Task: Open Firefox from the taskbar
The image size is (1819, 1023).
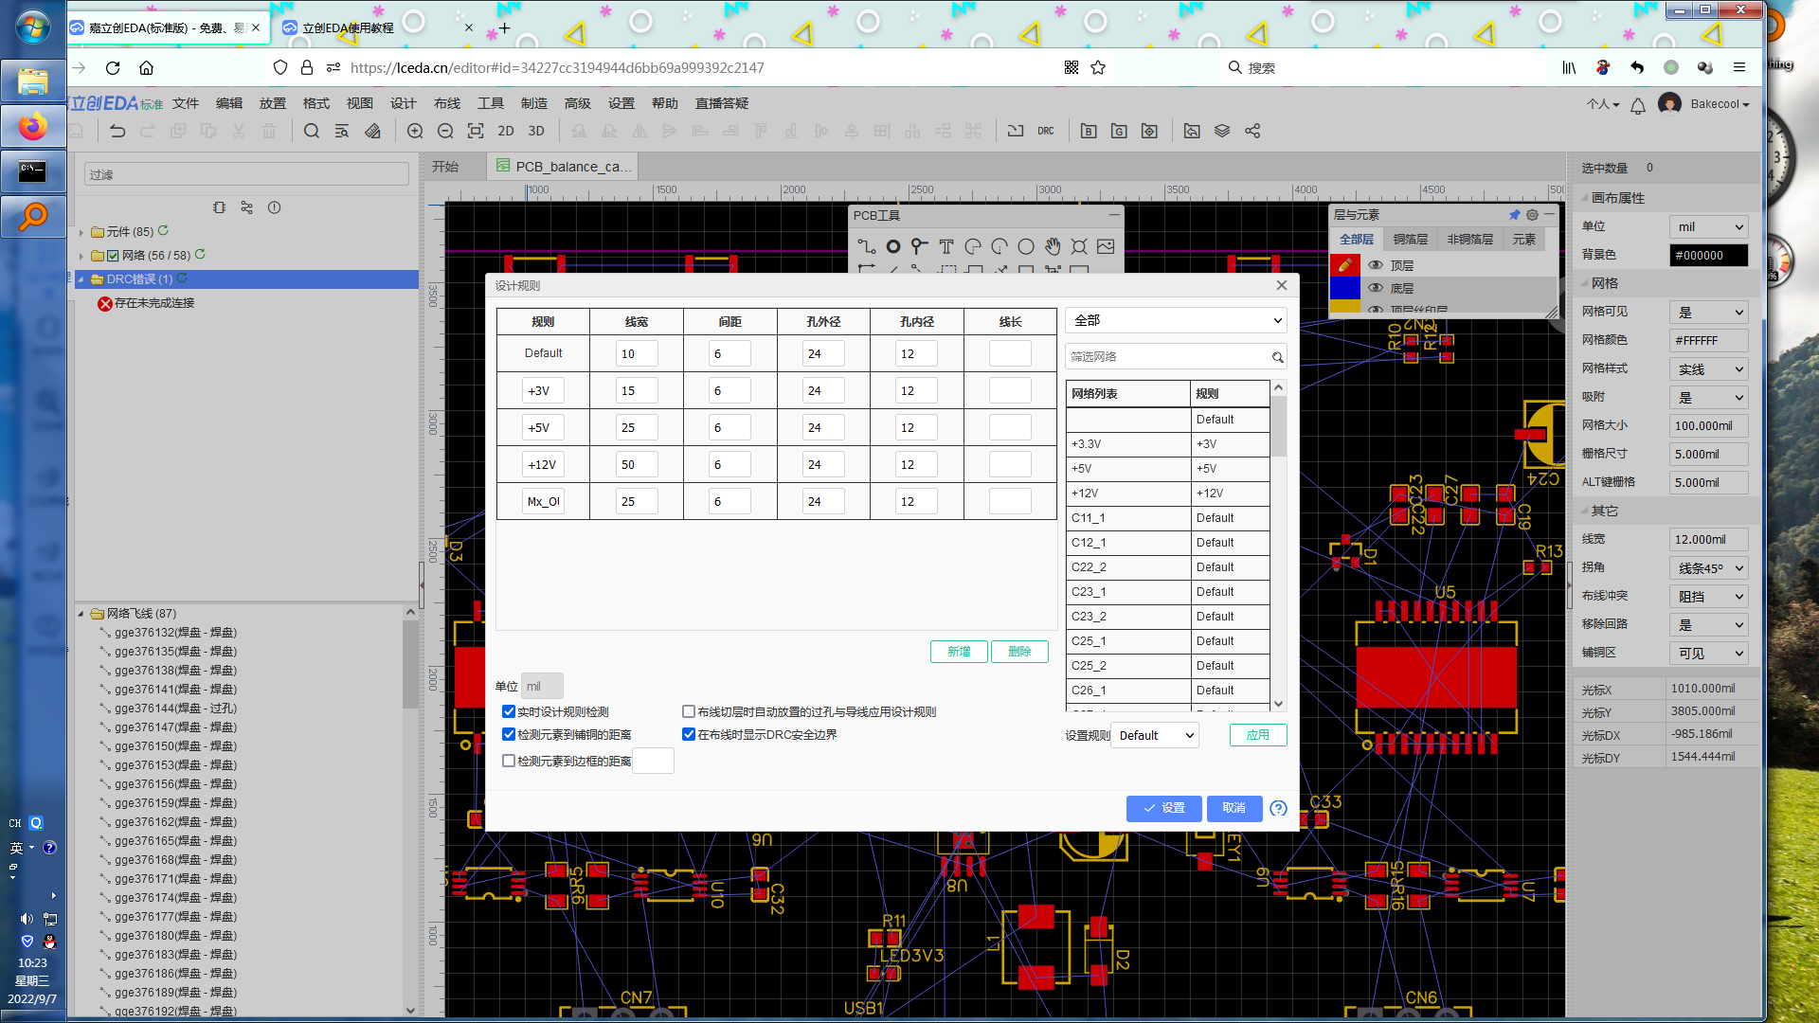Action: pyautogui.click(x=33, y=126)
